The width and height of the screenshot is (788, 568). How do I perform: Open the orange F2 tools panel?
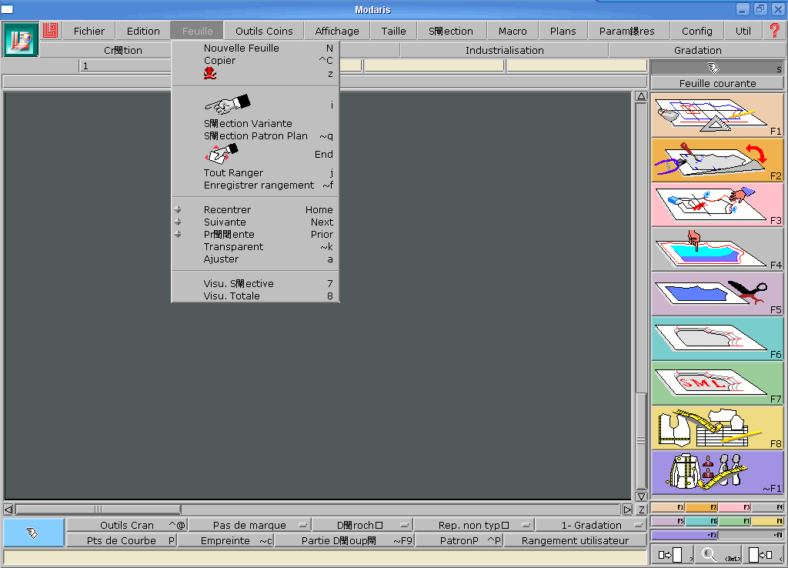(x=717, y=160)
